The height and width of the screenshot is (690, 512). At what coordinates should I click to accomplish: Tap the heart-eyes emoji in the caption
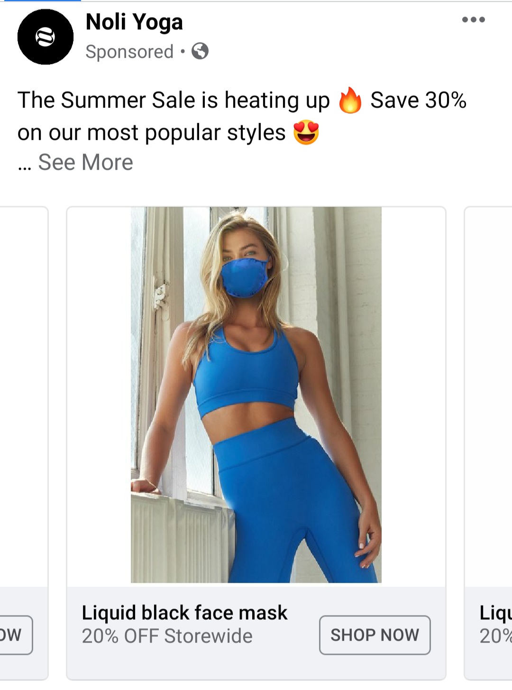coord(306,132)
